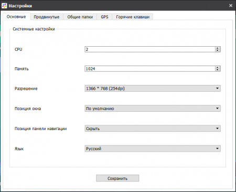Increase CPU count with up arrow

pos(218,48)
